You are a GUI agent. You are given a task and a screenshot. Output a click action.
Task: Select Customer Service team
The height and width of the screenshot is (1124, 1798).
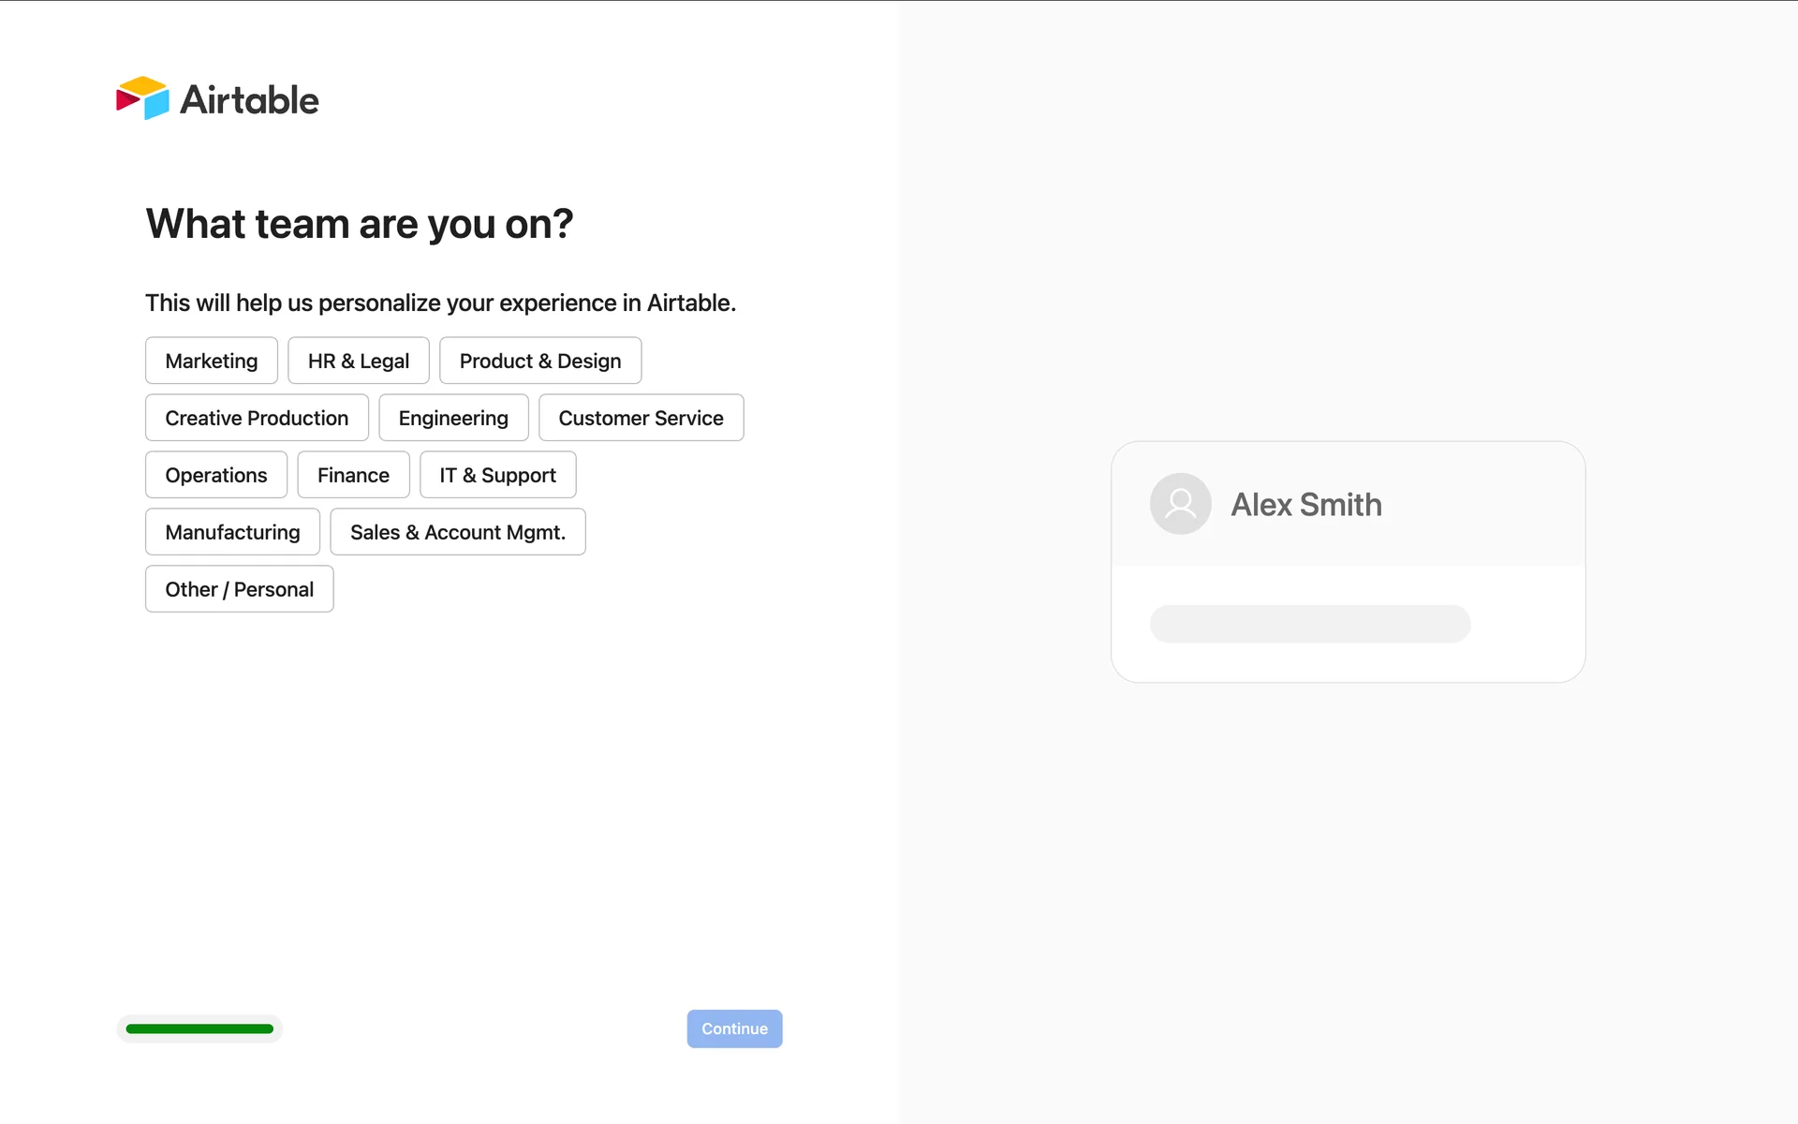(x=641, y=418)
